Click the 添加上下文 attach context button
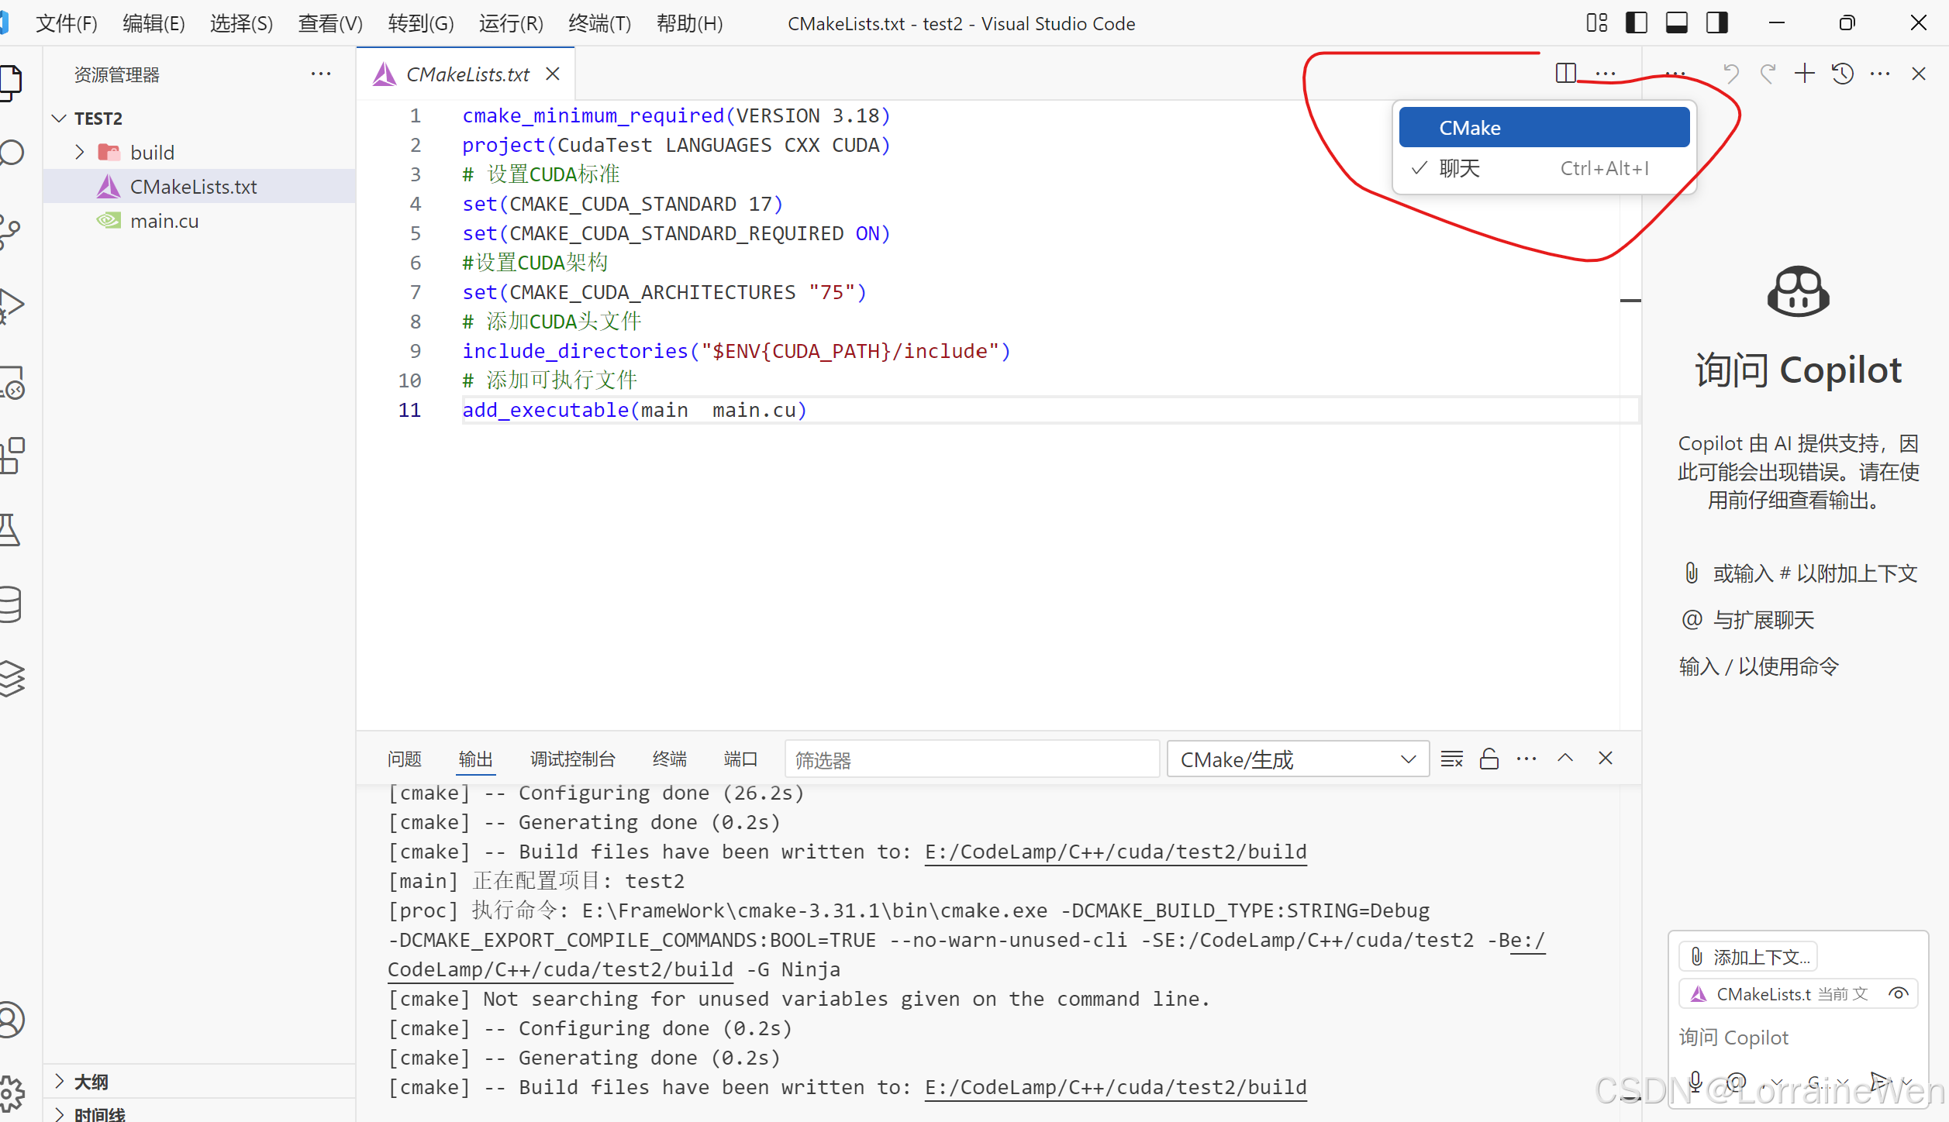 [x=1749, y=957]
